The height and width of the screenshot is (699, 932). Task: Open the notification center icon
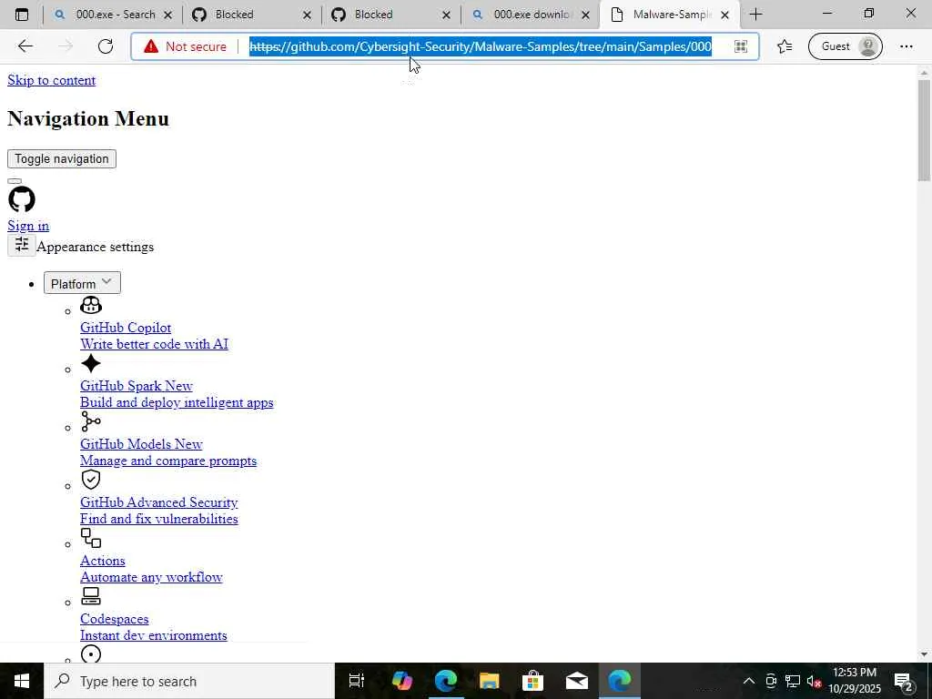coord(904,681)
